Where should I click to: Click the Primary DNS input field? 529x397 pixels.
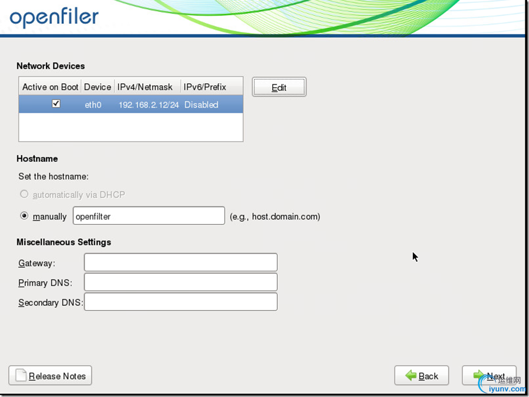[180, 282]
